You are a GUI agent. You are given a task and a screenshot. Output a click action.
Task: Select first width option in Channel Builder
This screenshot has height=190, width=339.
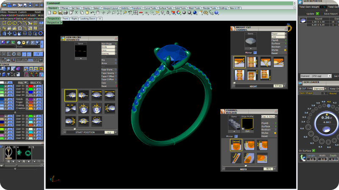pyautogui.click(x=236, y=145)
